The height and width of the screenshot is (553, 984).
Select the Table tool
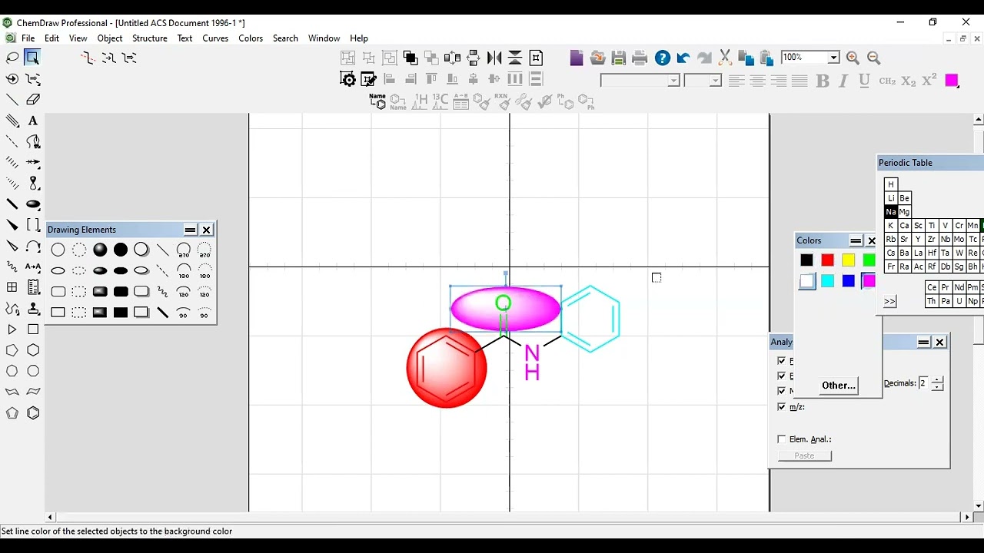point(12,287)
